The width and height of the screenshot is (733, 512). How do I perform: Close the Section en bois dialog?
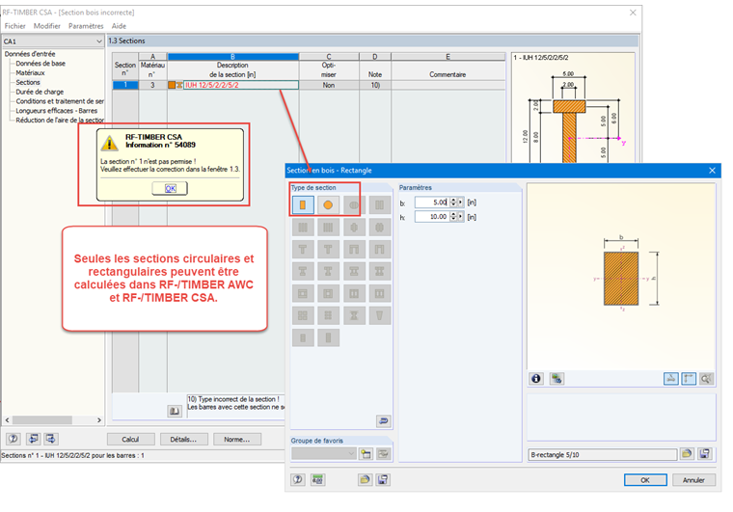coord(712,171)
